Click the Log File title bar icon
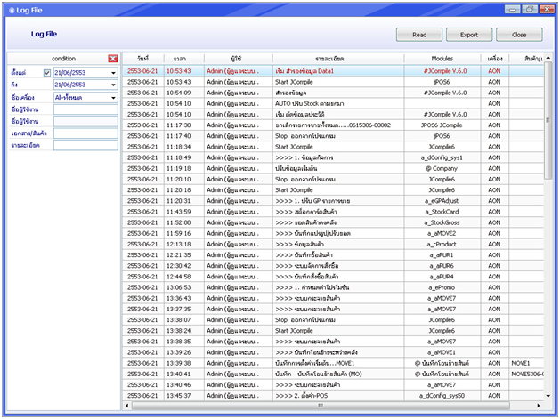Viewport: 560px width, 419px height. point(11,11)
